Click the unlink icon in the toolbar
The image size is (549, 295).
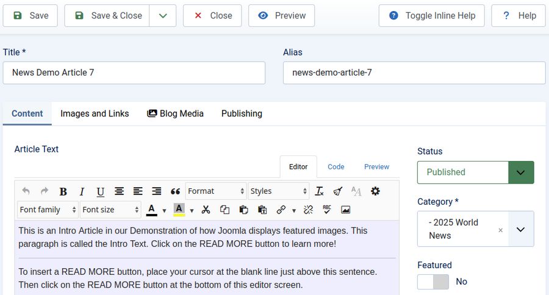[x=308, y=210]
